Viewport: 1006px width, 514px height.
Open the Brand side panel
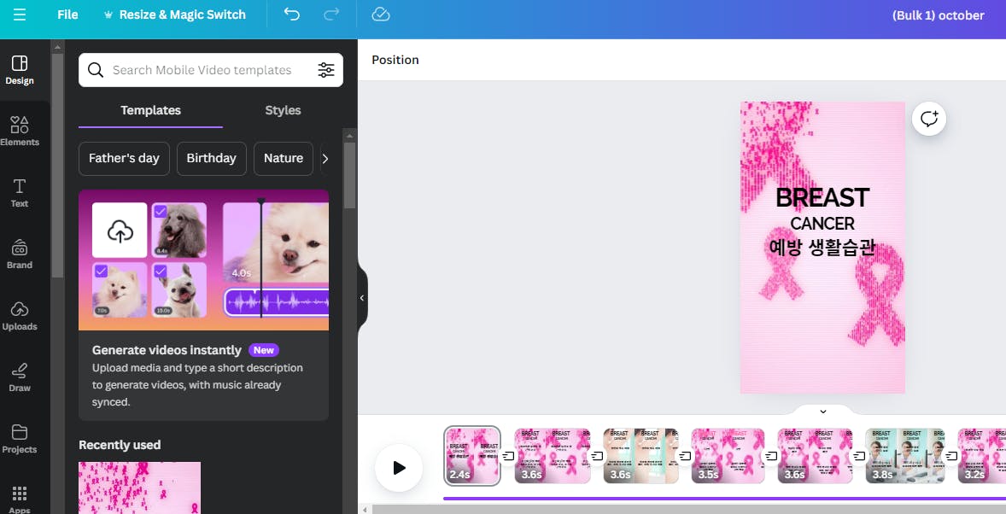(20, 254)
